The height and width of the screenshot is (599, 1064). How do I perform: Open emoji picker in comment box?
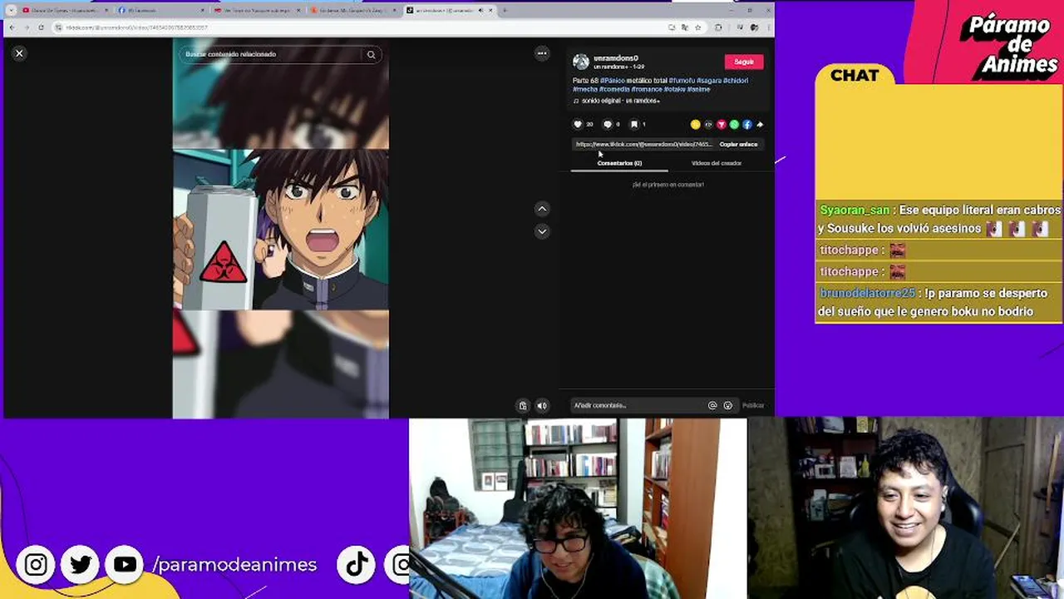pyautogui.click(x=728, y=405)
